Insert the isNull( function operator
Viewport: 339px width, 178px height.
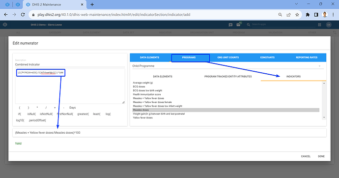click(31, 114)
